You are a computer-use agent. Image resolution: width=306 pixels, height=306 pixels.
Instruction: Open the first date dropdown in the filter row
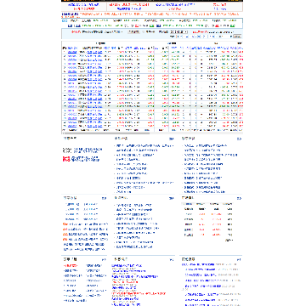pyautogui.click(x=181, y=37)
